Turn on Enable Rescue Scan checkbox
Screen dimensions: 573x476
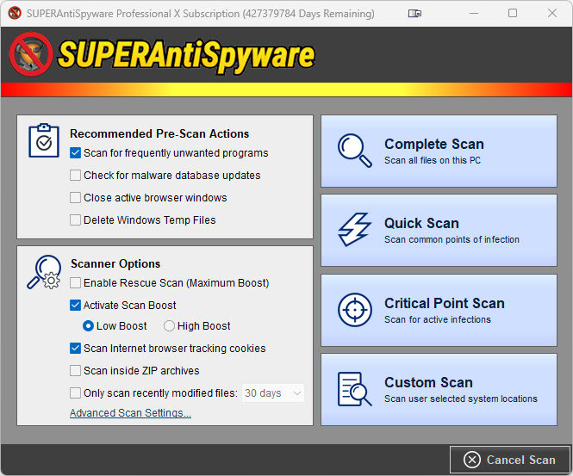click(76, 283)
